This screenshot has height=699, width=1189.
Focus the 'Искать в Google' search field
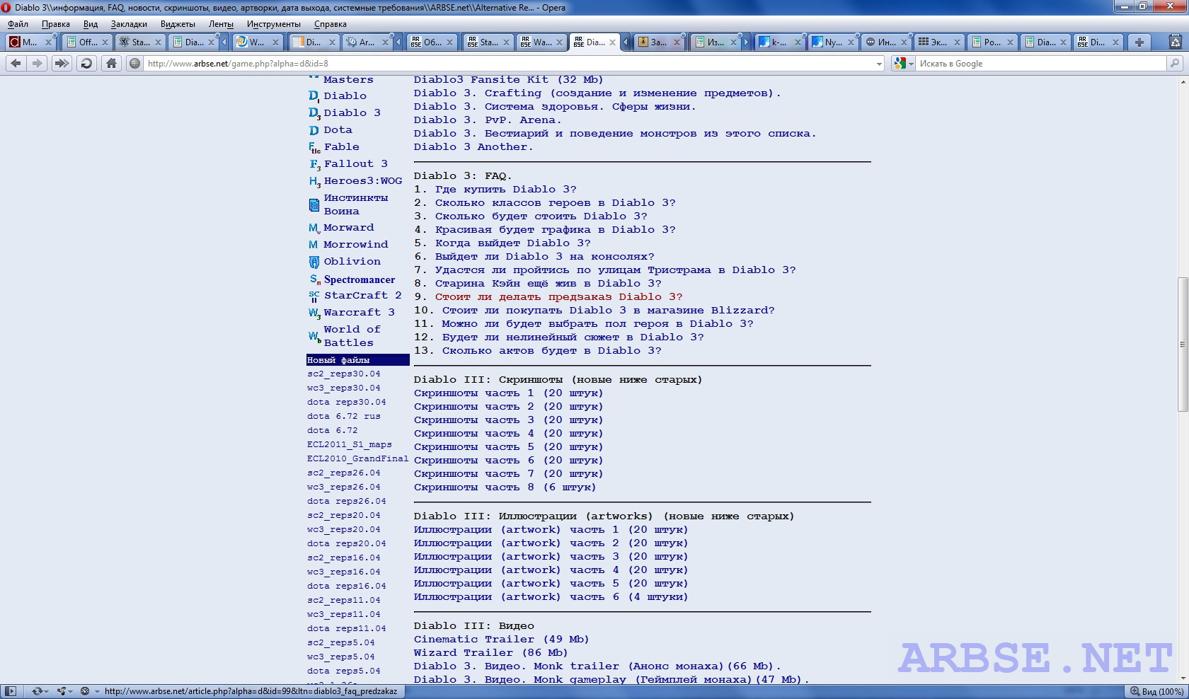coord(1040,64)
